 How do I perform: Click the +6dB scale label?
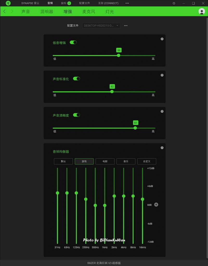click(150, 186)
